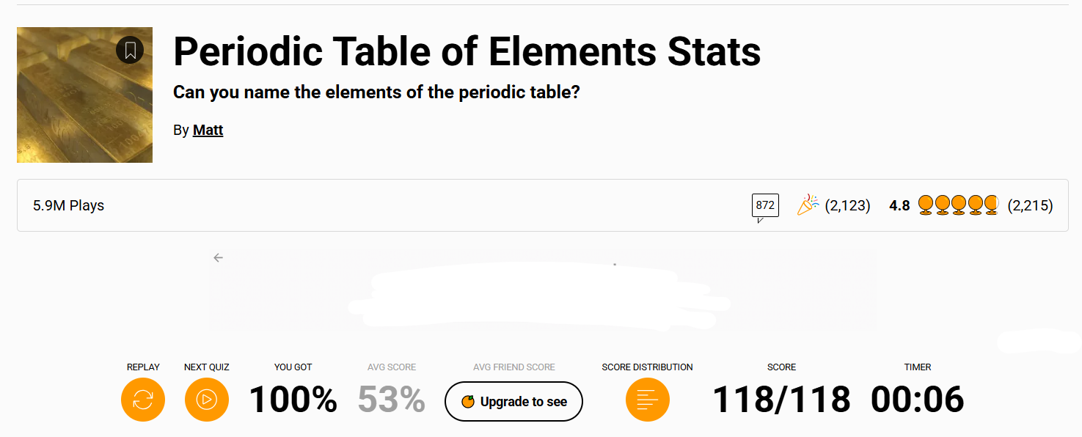Replay the quiz with the circular arrows button
The image size is (1082, 437).
143,400
